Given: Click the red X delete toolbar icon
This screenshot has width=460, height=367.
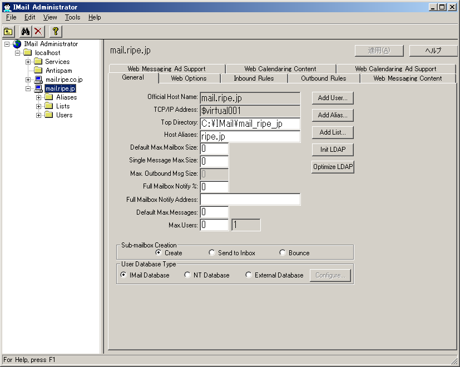Looking at the screenshot, I should tap(38, 32).
